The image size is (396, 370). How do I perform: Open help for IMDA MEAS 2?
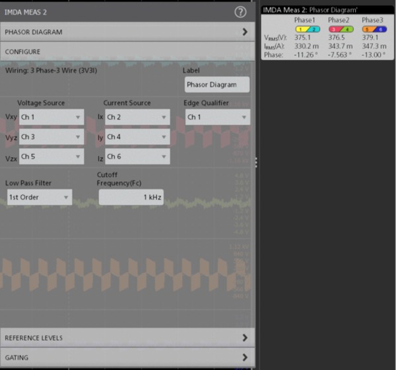pyautogui.click(x=240, y=12)
